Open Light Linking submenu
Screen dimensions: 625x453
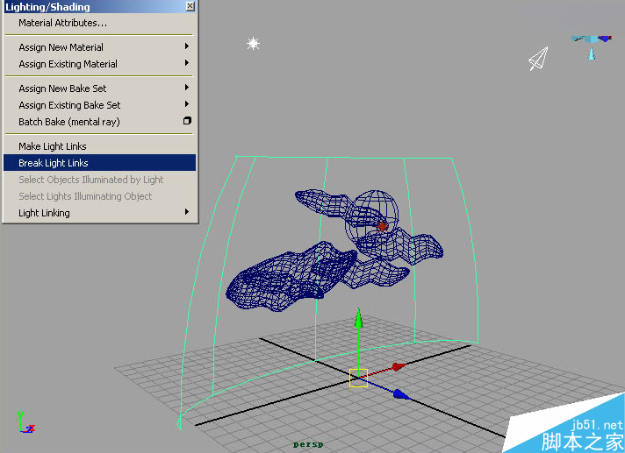(100, 213)
